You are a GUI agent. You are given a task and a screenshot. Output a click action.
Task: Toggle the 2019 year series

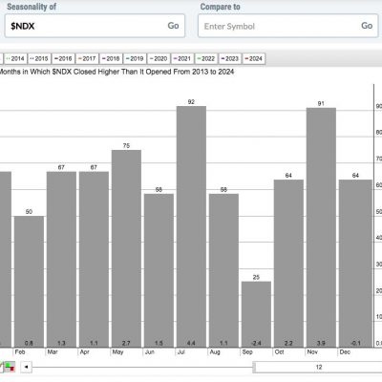click(135, 58)
